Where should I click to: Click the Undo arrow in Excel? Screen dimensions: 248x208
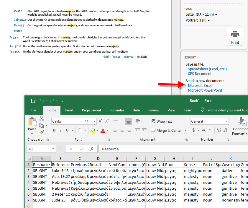[42, 100]
